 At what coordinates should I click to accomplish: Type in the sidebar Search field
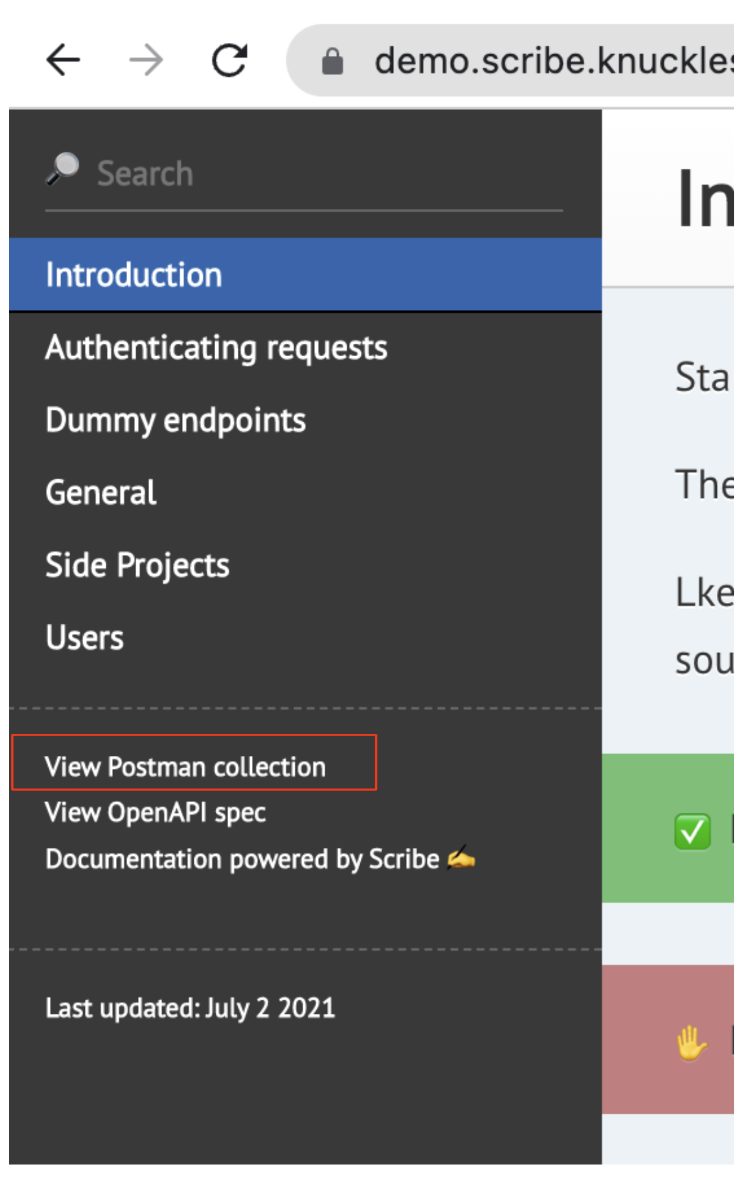coord(321,174)
